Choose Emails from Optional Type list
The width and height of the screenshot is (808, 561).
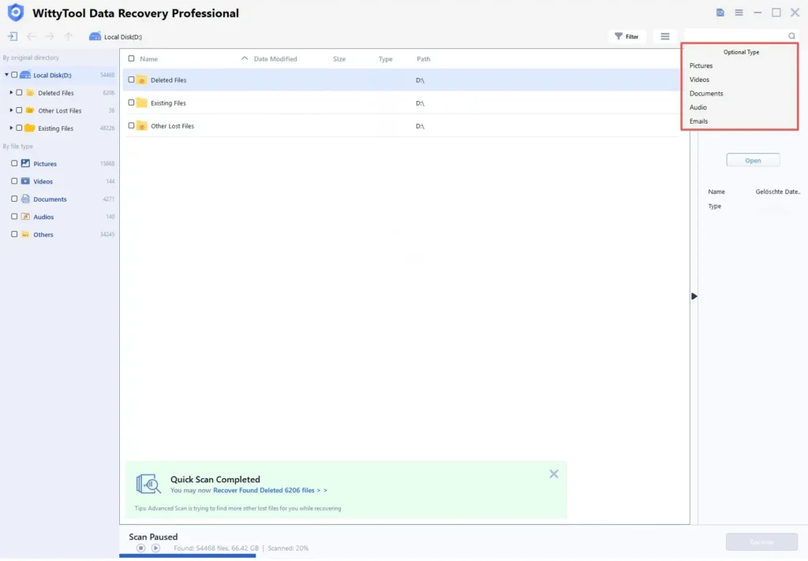click(698, 121)
